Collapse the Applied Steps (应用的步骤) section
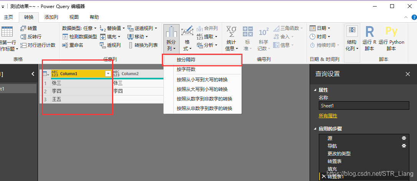Viewport: 417px width, 181px height. tap(315, 129)
